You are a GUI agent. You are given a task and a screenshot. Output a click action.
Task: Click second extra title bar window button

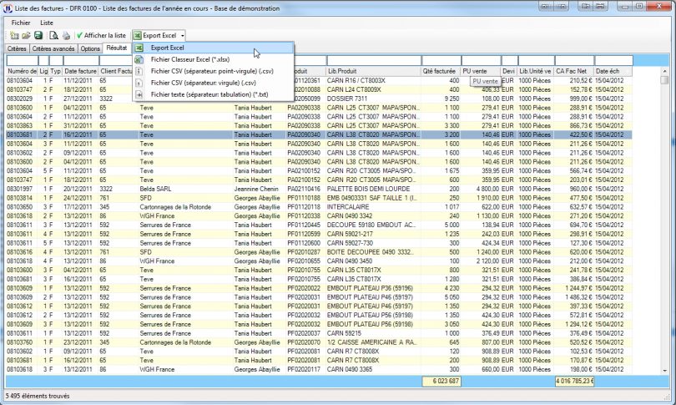(562, 6)
